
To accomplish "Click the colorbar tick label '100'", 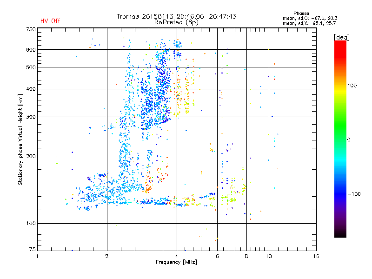I will (x=352, y=86).
